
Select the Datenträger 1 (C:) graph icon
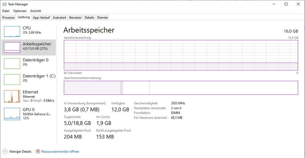click(12, 80)
